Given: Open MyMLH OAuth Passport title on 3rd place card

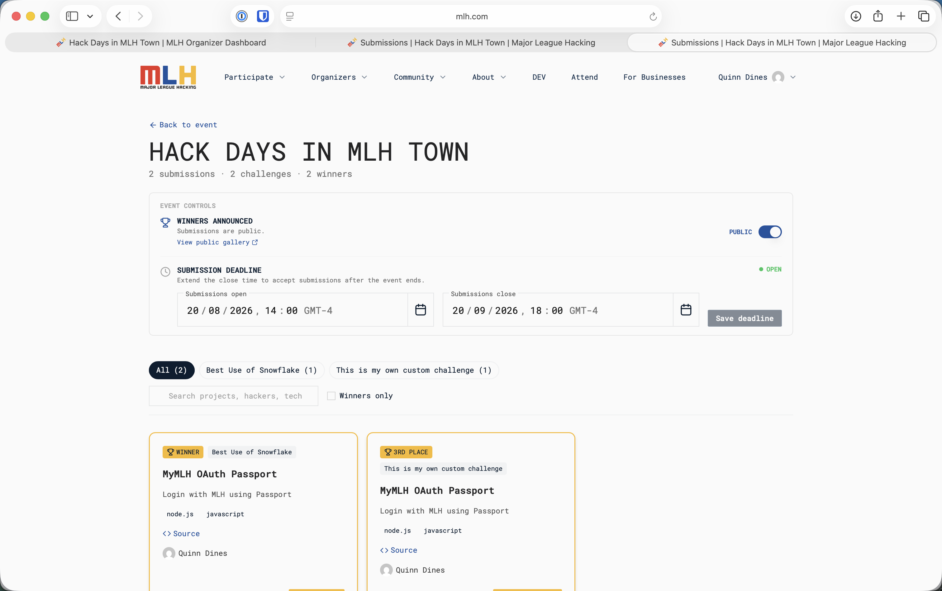Looking at the screenshot, I should pos(437,490).
